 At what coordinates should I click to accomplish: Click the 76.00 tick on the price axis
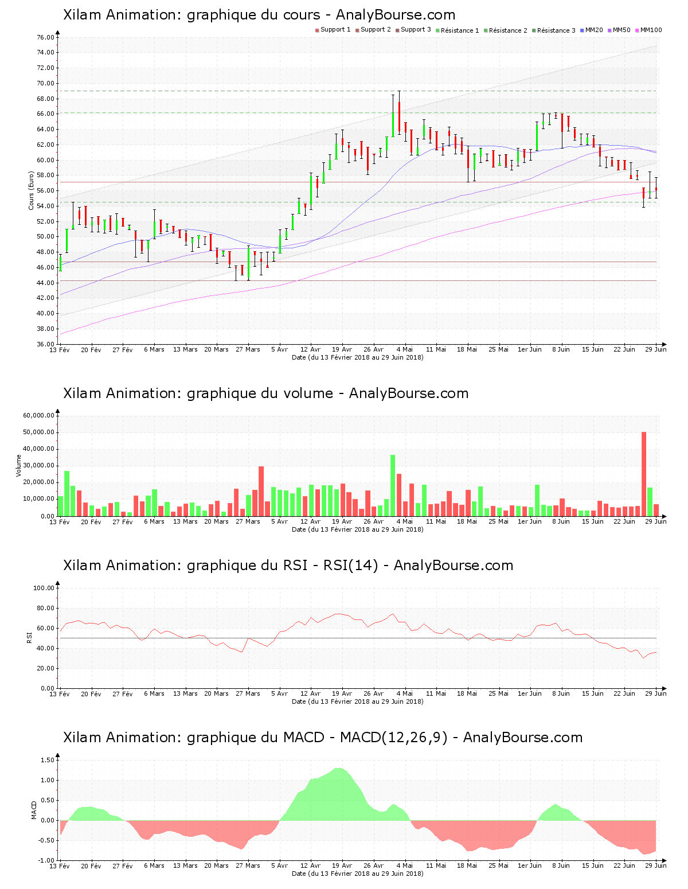click(x=46, y=37)
